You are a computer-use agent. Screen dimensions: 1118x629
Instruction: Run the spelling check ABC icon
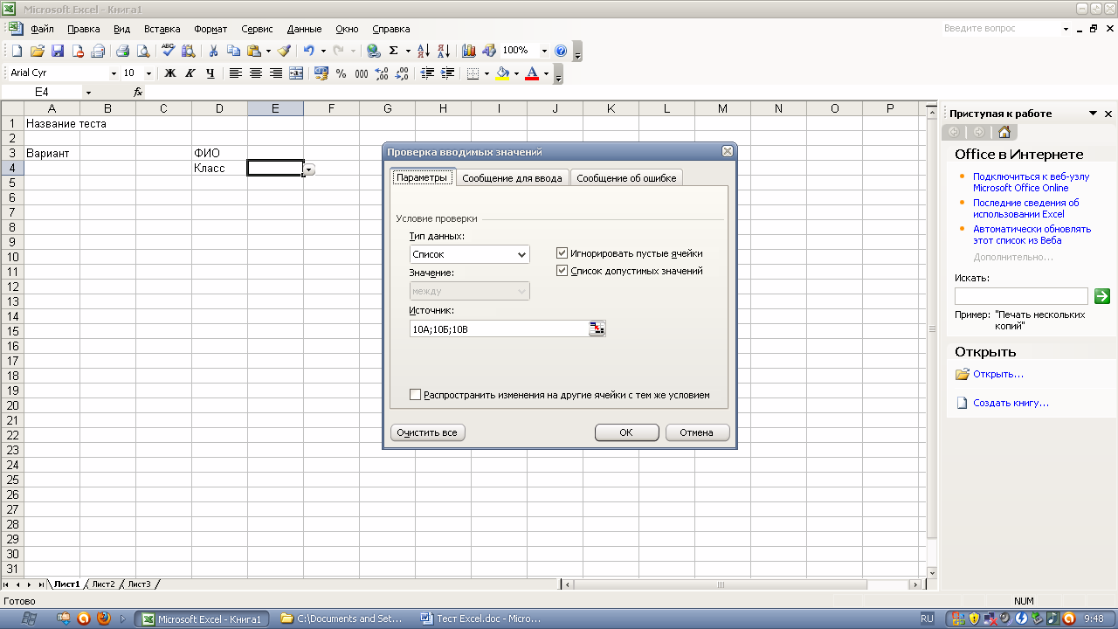tap(169, 51)
